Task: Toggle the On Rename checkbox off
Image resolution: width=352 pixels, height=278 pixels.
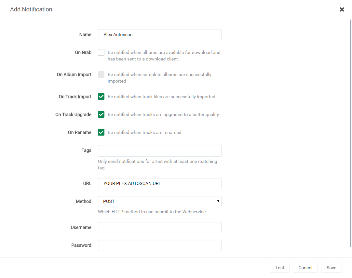Action: point(101,132)
